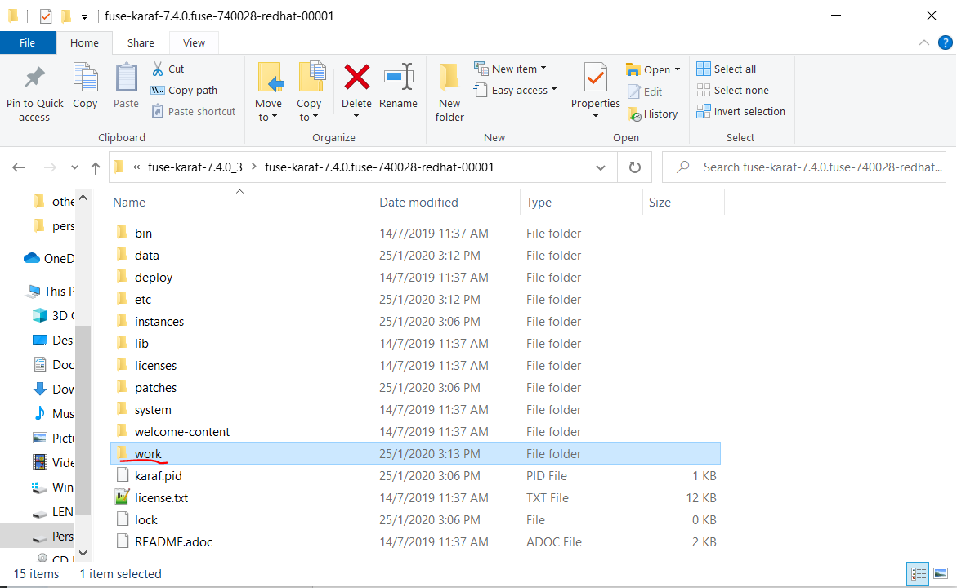Click the Copy button in Clipboard group
957x588 pixels.
(x=85, y=86)
